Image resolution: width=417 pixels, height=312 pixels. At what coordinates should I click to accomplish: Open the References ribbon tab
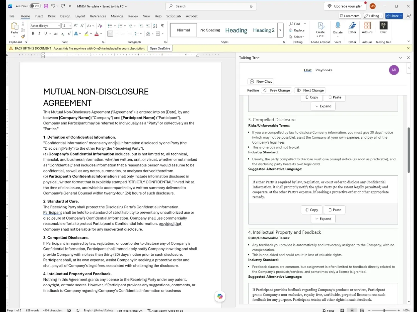click(98, 16)
